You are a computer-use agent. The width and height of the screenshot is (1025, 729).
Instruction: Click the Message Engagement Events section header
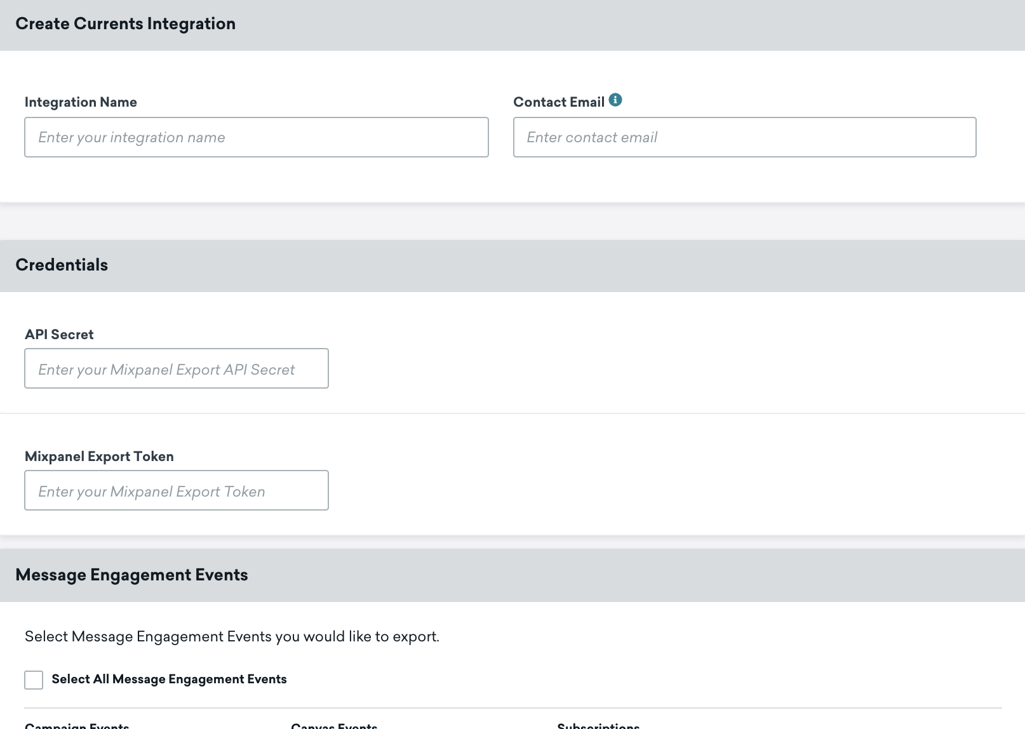(131, 575)
